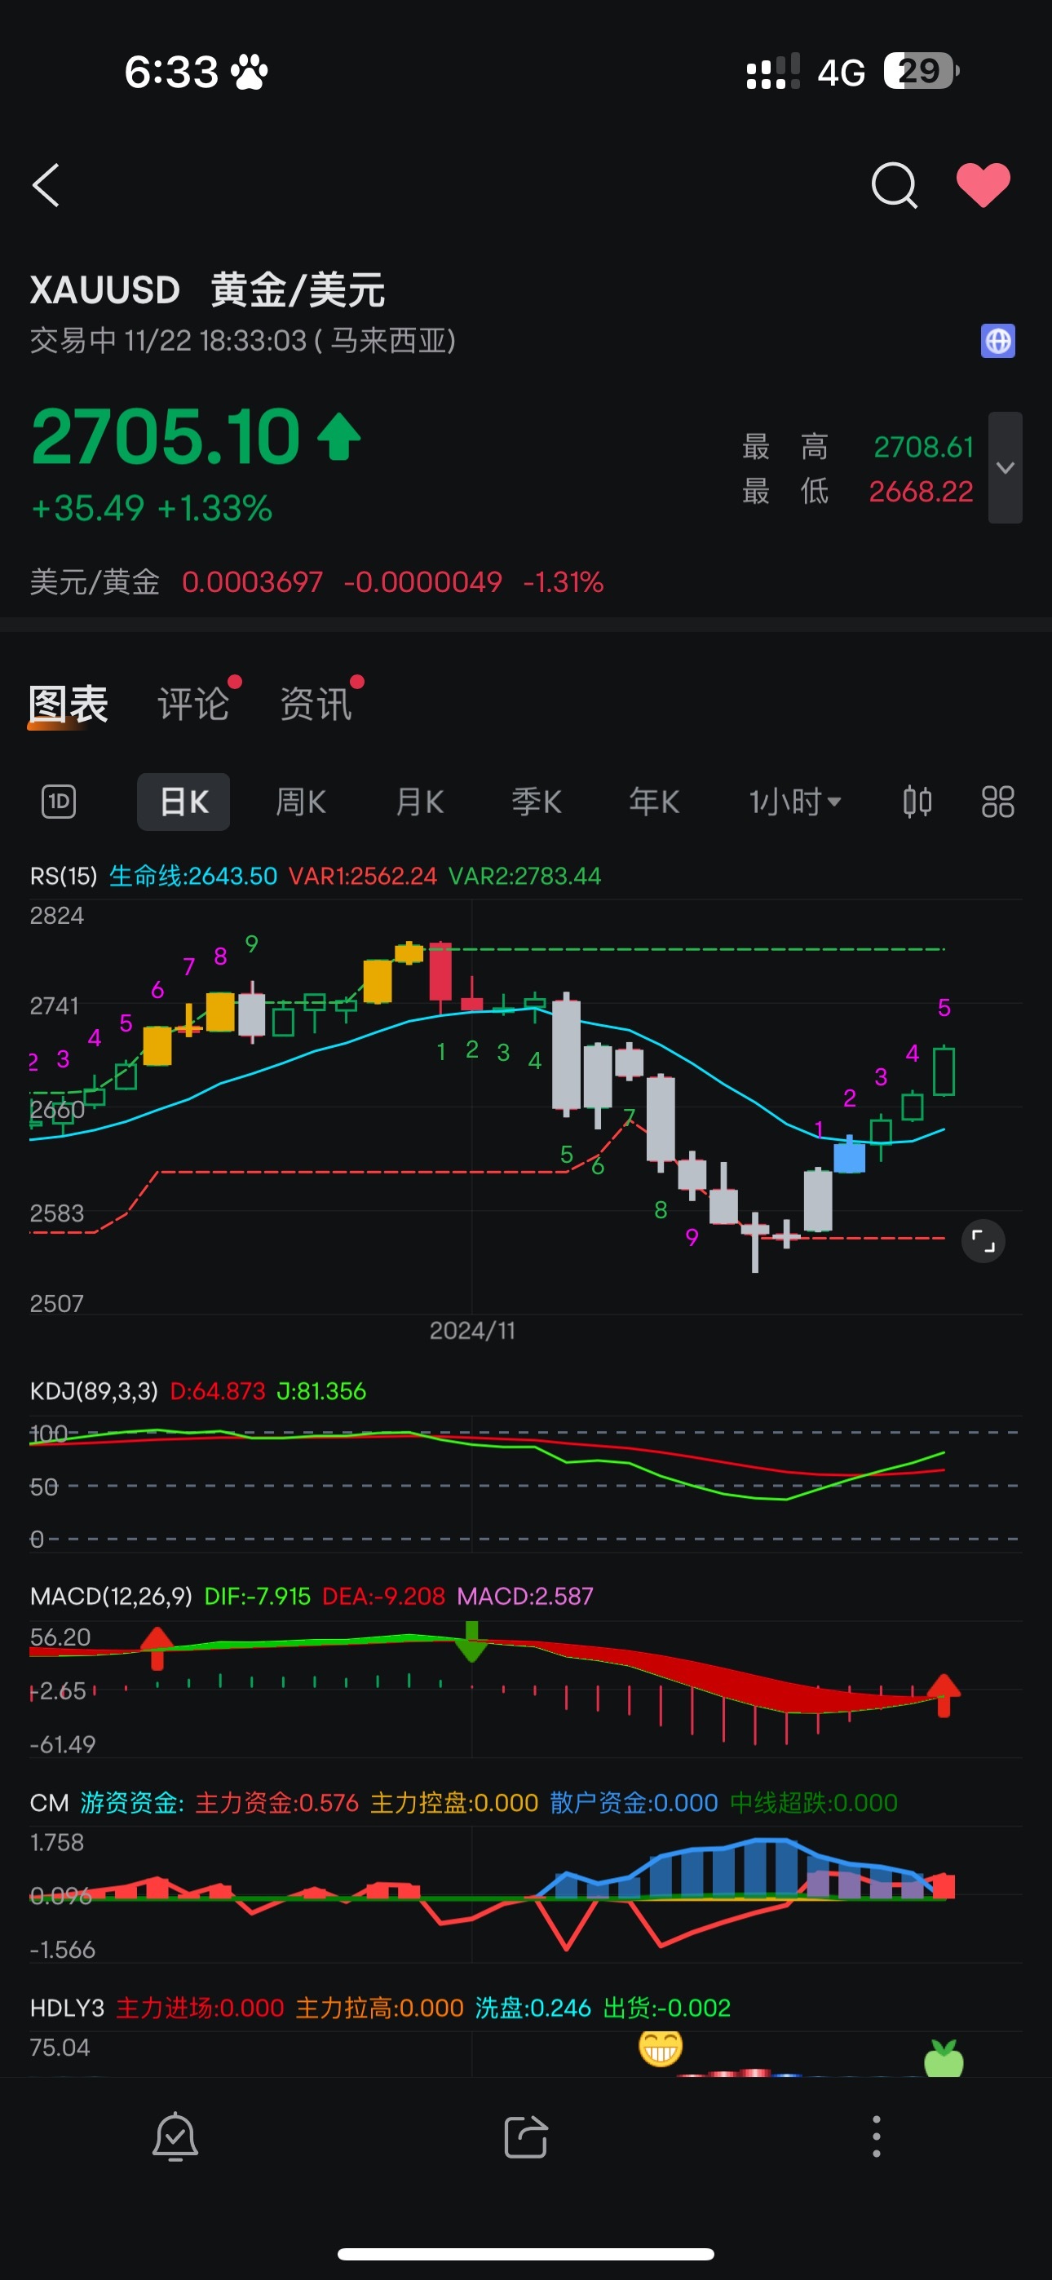
Task: Open the 评论 tab
Action: pyautogui.click(x=194, y=705)
